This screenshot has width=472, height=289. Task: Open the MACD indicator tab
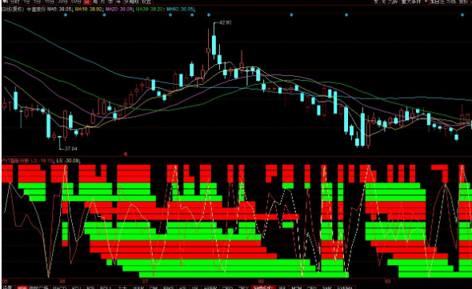pos(60,287)
